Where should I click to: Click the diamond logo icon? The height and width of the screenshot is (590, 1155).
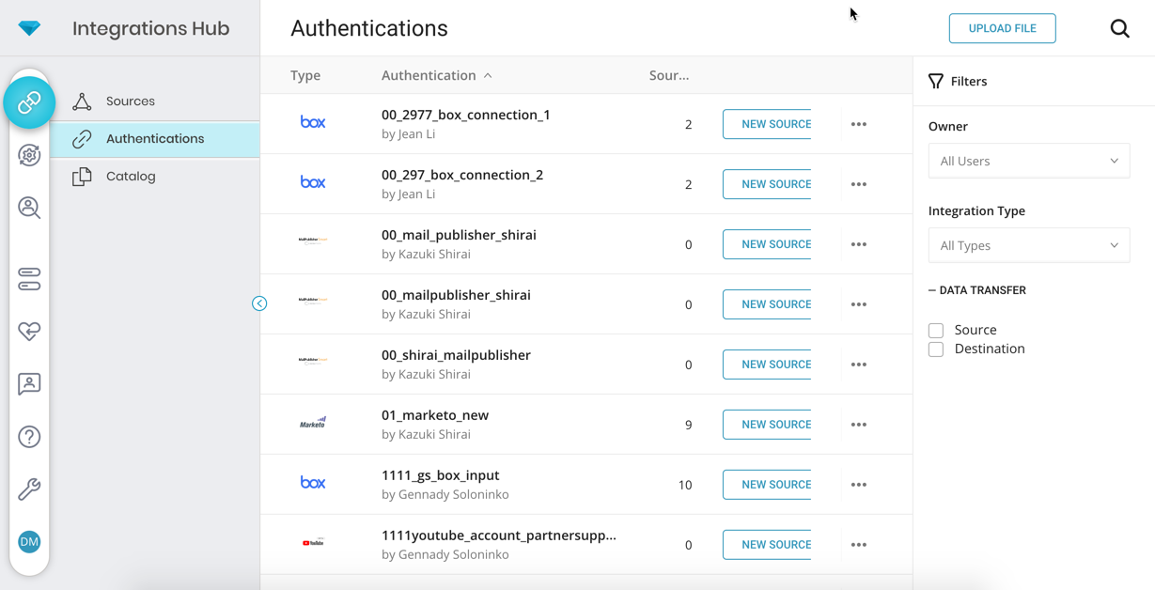point(29,28)
